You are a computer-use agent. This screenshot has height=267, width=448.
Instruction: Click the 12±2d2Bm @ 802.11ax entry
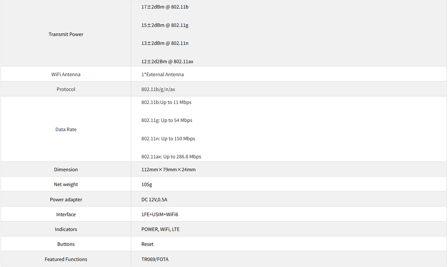(167, 62)
